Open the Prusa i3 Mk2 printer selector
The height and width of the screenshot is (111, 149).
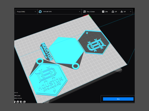point(26,12)
